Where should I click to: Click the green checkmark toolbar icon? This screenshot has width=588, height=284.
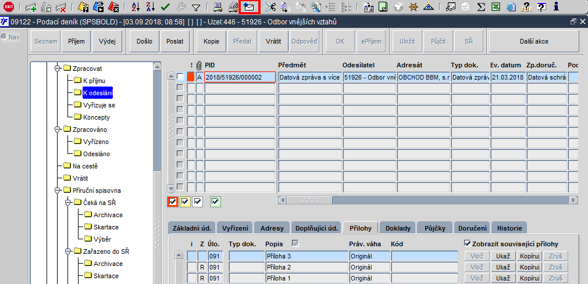pos(165,6)
